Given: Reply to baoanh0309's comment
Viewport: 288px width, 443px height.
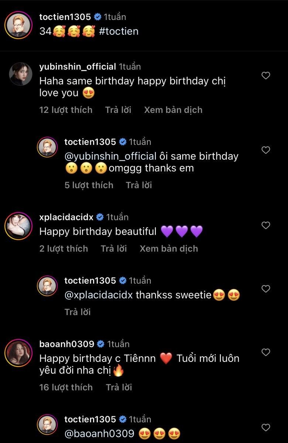Looking at the screenshot, I should pyautogui.click(x=119, y=387).
